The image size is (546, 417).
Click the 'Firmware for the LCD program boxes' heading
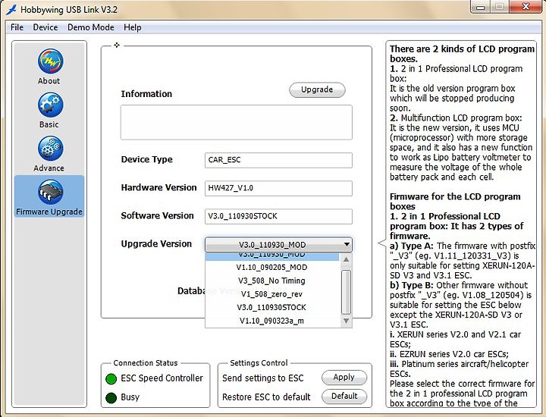click(x=455, y=201)
